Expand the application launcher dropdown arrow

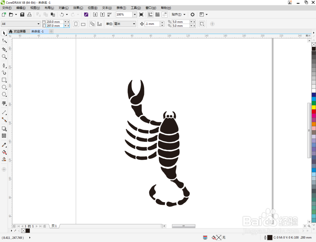pos(207,14)
